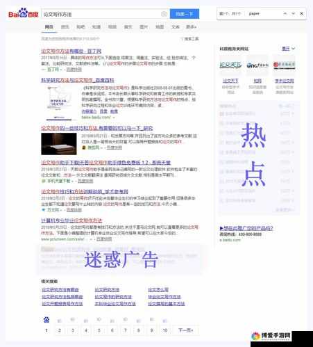
Task: Go to results page 6
Action: [112, 330]
